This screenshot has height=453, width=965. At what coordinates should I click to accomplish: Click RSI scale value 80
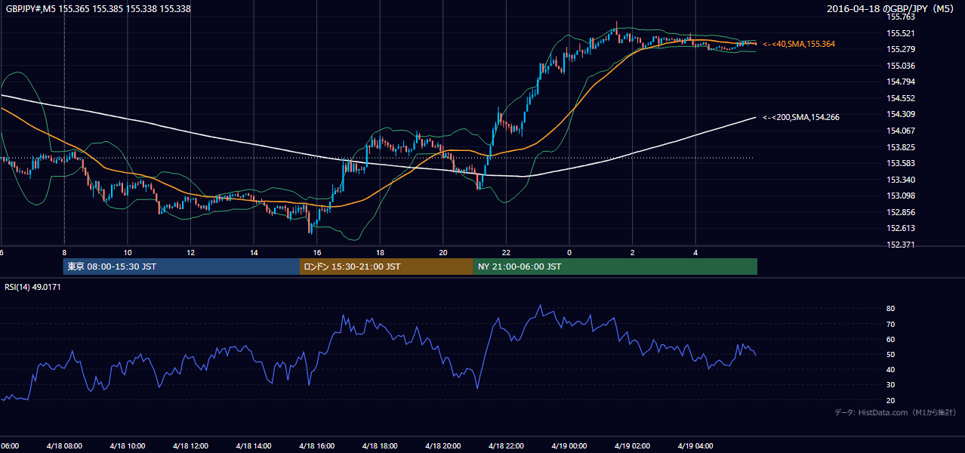coord(891,309)
